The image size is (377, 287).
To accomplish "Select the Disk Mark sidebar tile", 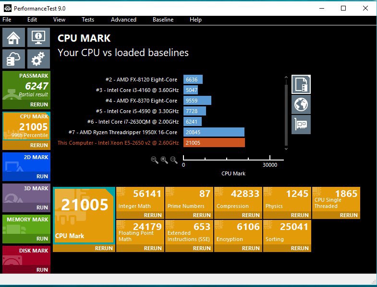I will pos(26,255).
